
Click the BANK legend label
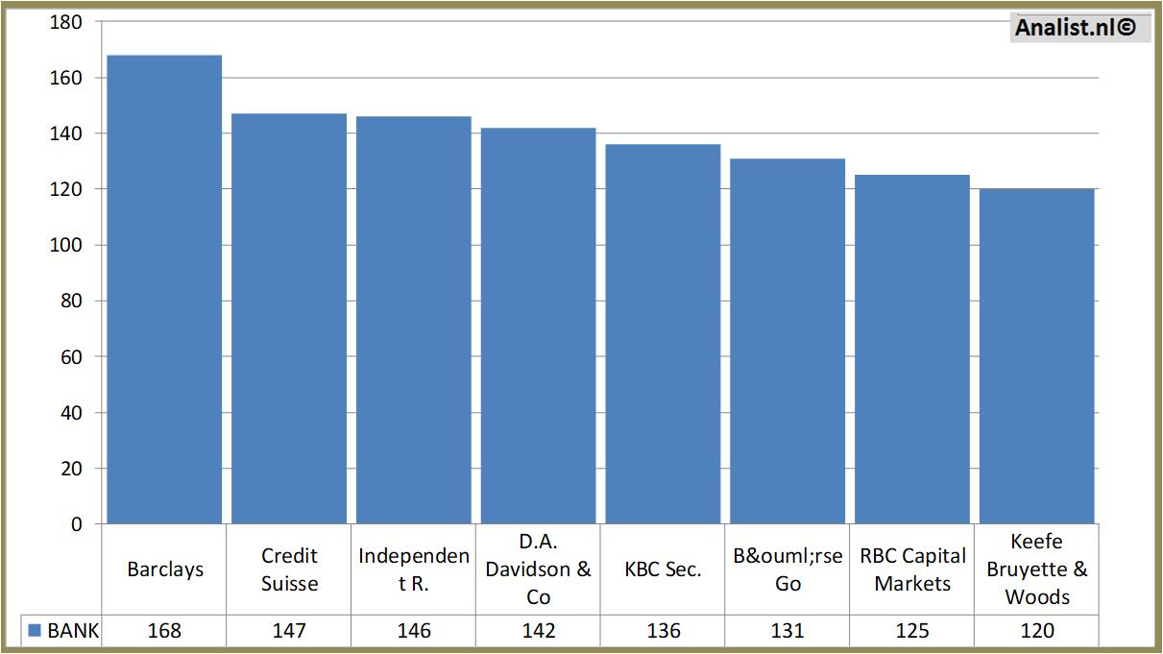73,631
